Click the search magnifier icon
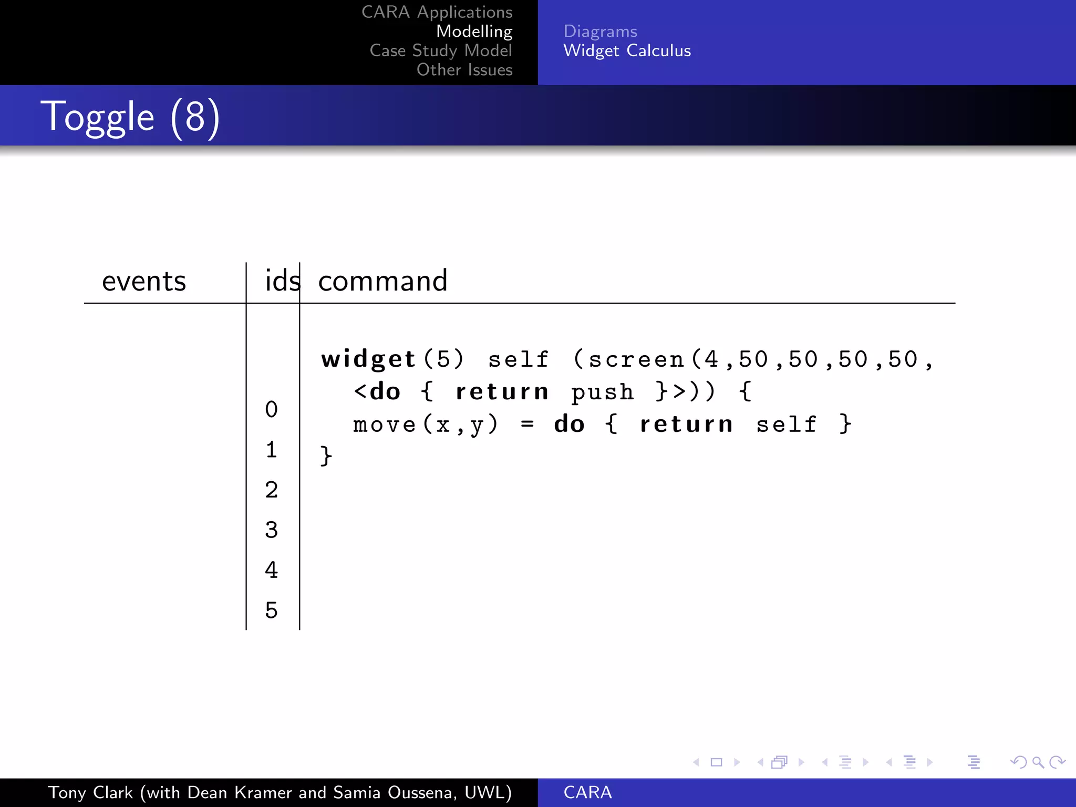The width and height of the screenshot is (1076, 807). tap(1038, 762)
